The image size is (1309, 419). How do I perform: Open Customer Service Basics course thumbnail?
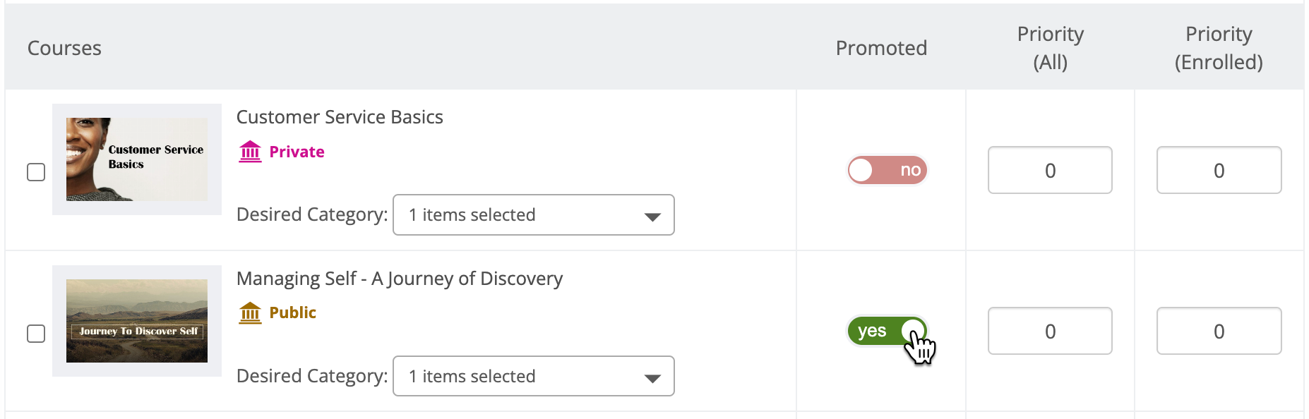(x=137, y=159)
